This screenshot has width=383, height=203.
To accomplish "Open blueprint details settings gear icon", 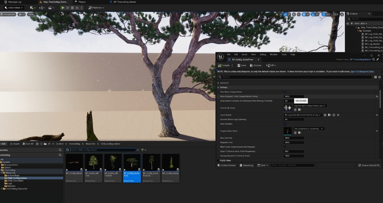I will pyautogui.click(x=379, y=77).
